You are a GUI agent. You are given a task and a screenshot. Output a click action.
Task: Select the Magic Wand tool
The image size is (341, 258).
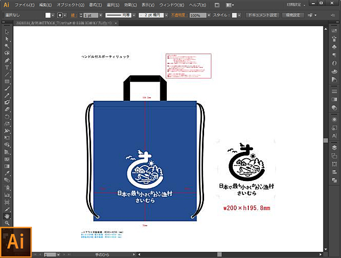tap(7, 46)
